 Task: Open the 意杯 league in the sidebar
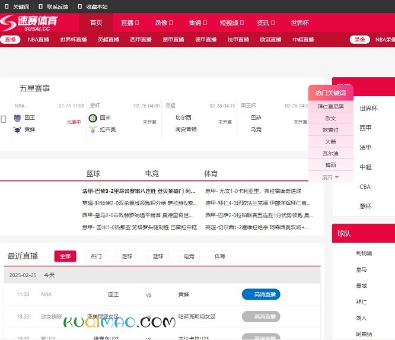coord(365,206)
